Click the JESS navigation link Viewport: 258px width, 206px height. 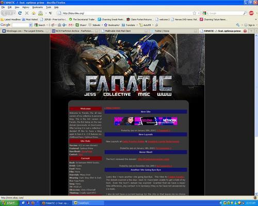[x=90, y=94]
